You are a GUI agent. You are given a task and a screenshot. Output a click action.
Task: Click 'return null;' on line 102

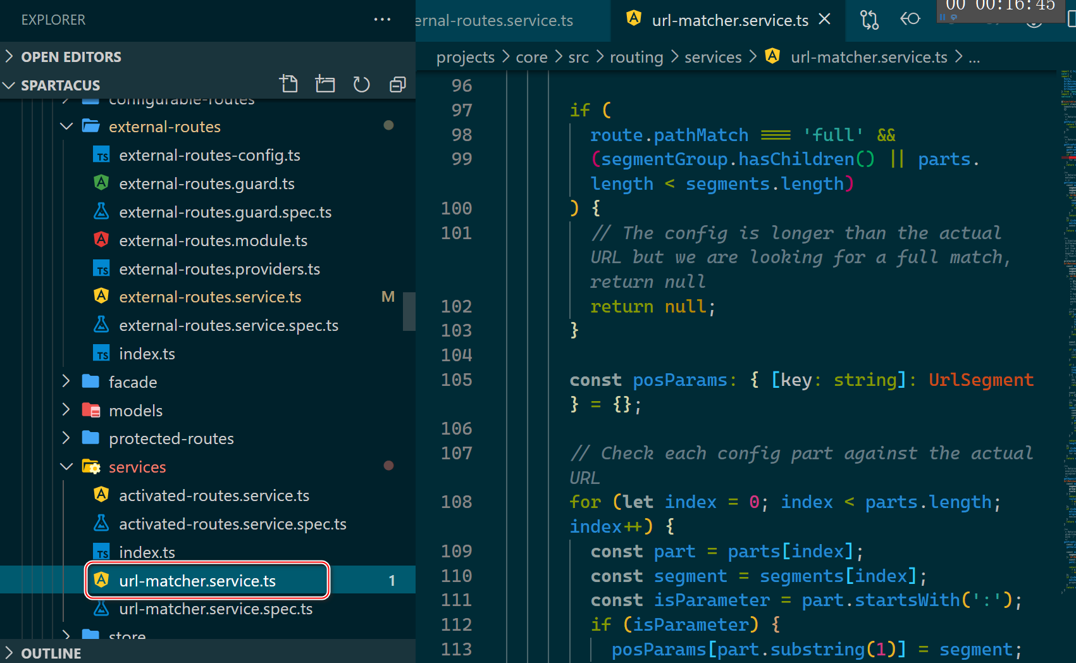[x=653, y=307]
